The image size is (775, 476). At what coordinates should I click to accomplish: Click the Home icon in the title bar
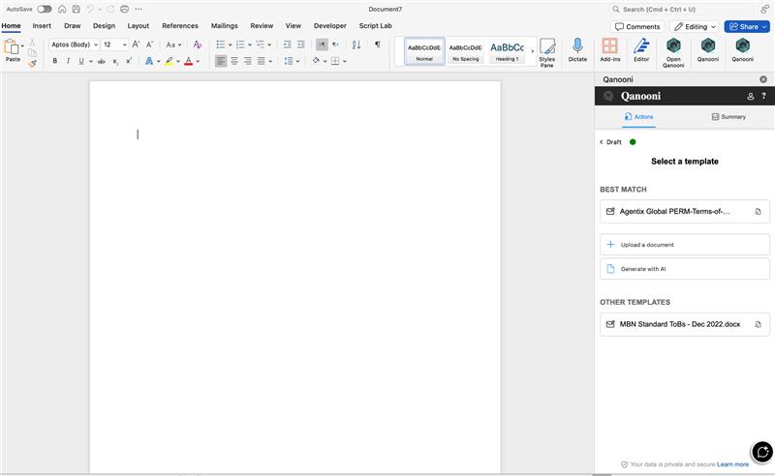[62, 9]
